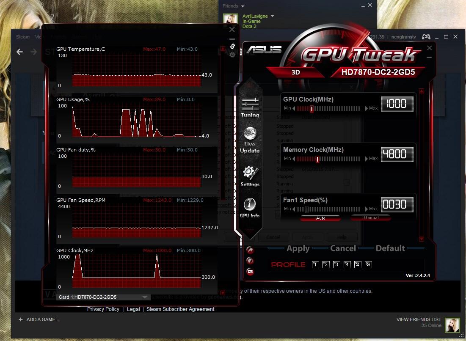Open the AvrilLavigne friend dropdown arrow
Screen dimensions: 466x341
point(272,16)
